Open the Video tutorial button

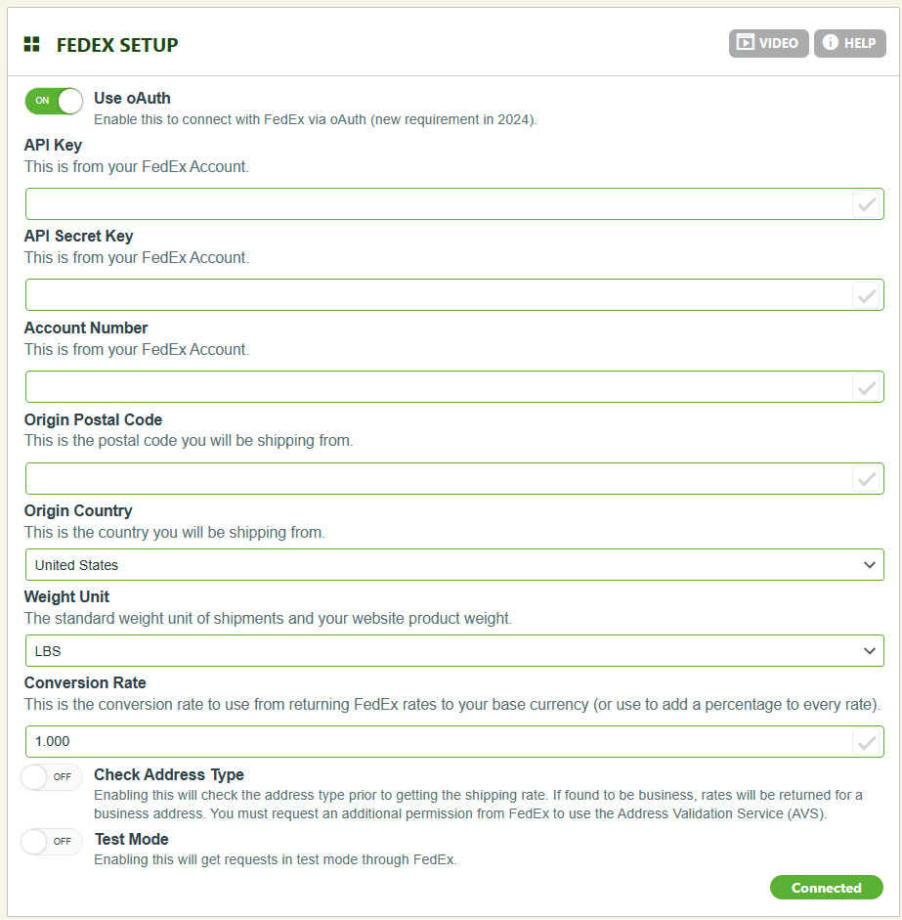click(x=768, y=43)
